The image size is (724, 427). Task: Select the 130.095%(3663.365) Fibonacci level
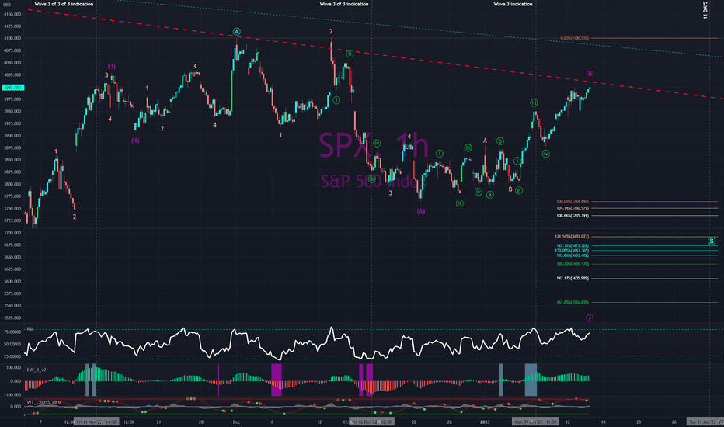point(572,250)
